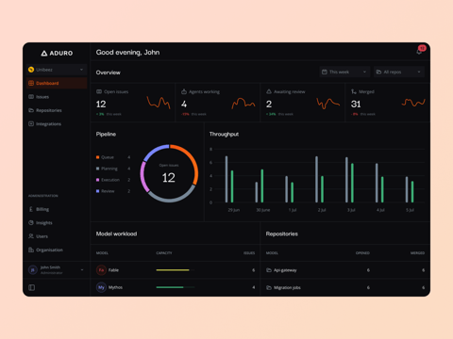Click the calendar icon in This week filter

click(x=325, y=72)
